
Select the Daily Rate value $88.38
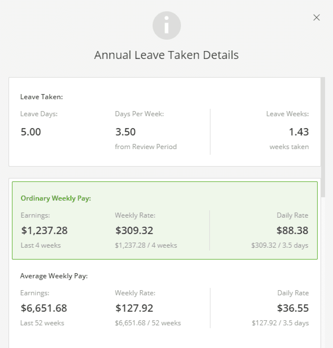[x=292, y=230]
